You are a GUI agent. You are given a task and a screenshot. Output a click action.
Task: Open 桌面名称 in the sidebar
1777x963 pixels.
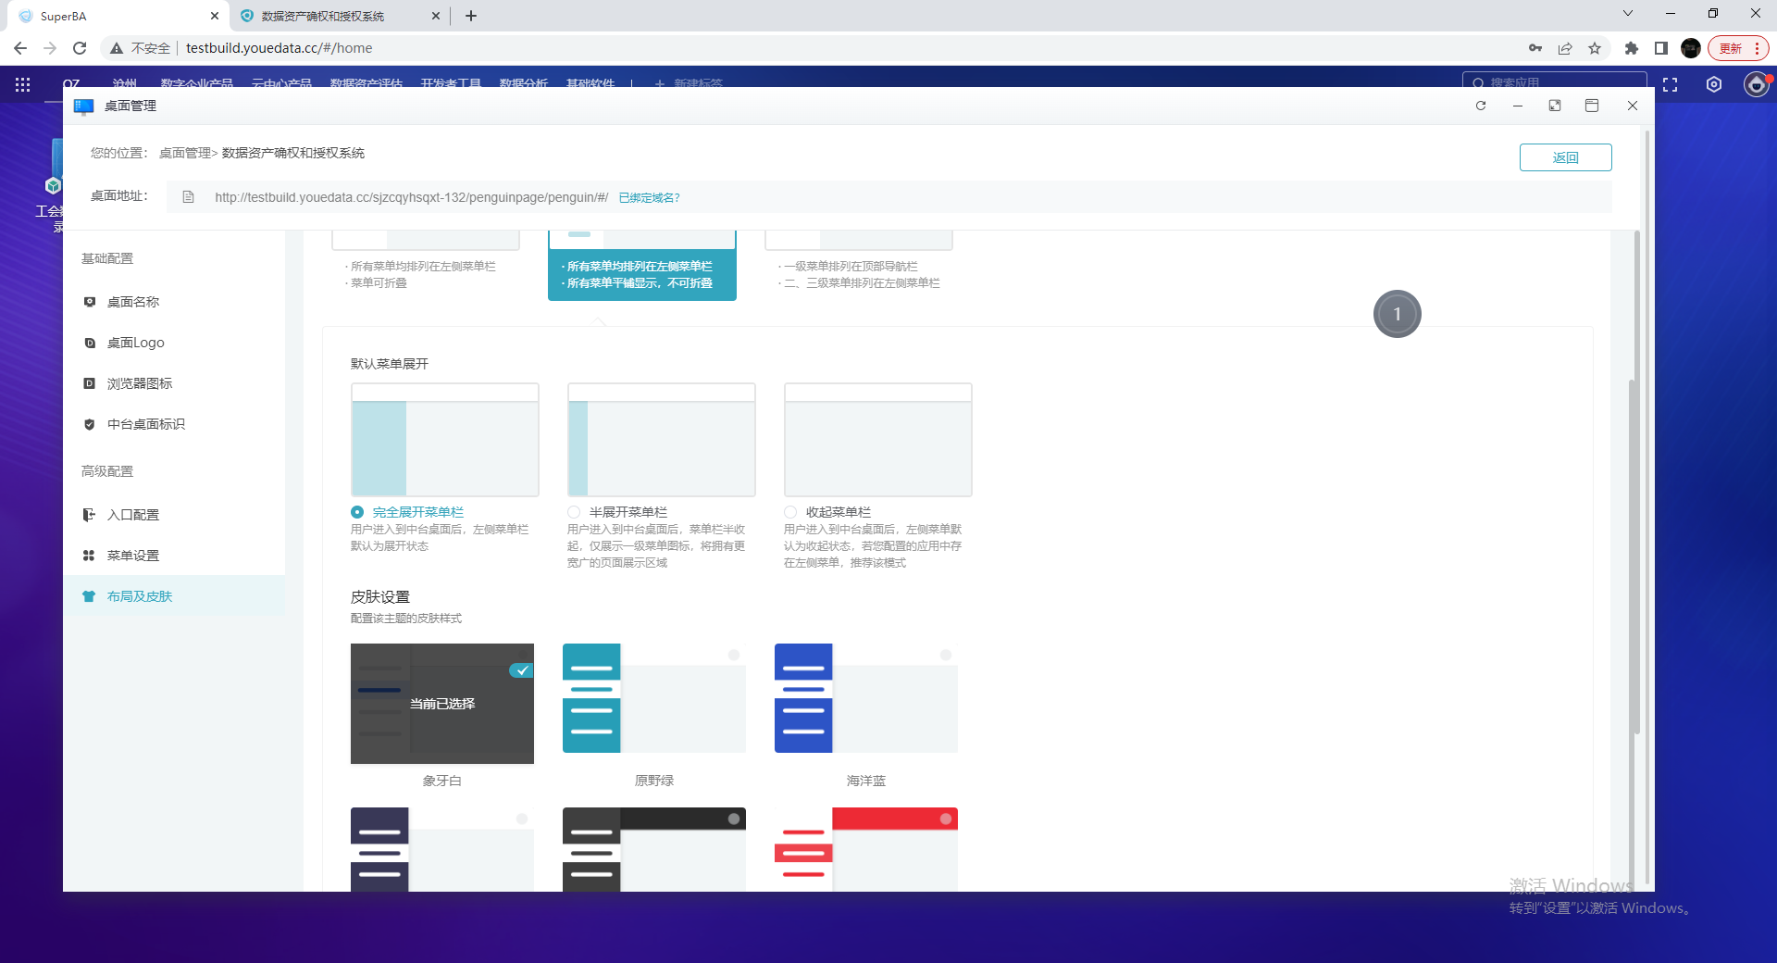[174, 302]
